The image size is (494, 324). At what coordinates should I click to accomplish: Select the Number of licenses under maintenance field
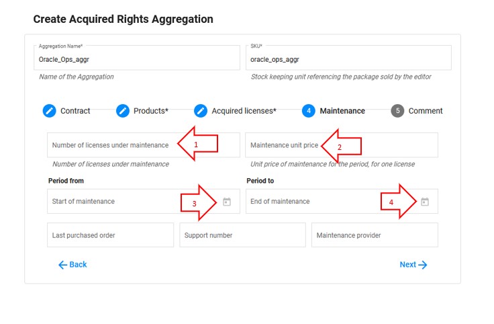(x=111, y=145)
